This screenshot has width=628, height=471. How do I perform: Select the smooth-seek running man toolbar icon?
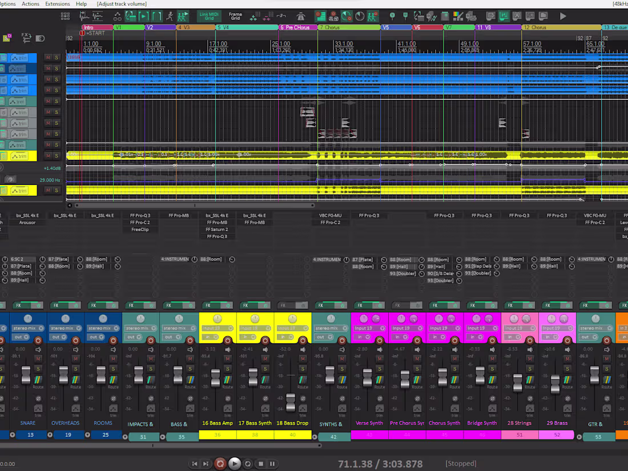(170, 17)
